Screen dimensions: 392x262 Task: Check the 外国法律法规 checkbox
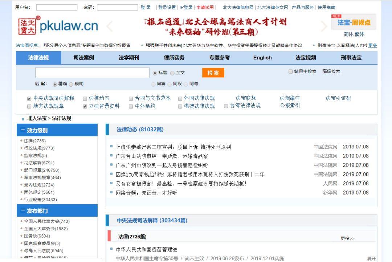180,98
